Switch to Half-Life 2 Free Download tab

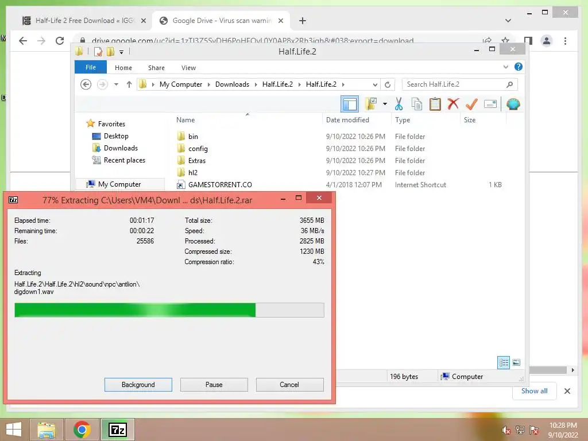[x=83, y=21]
